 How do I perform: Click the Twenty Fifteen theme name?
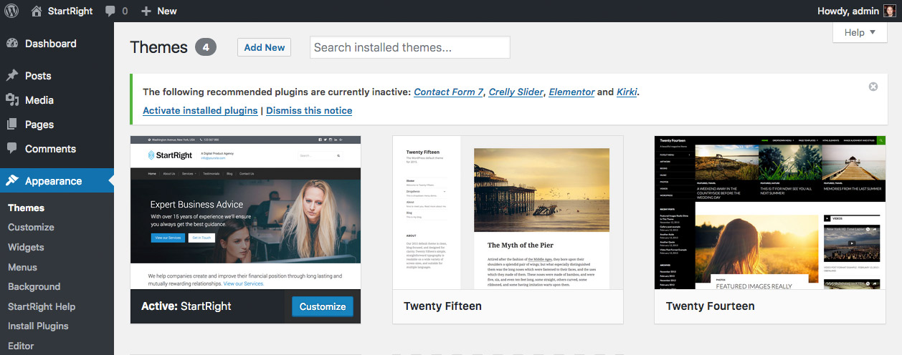pyautogui.click(x=442, y=306)
